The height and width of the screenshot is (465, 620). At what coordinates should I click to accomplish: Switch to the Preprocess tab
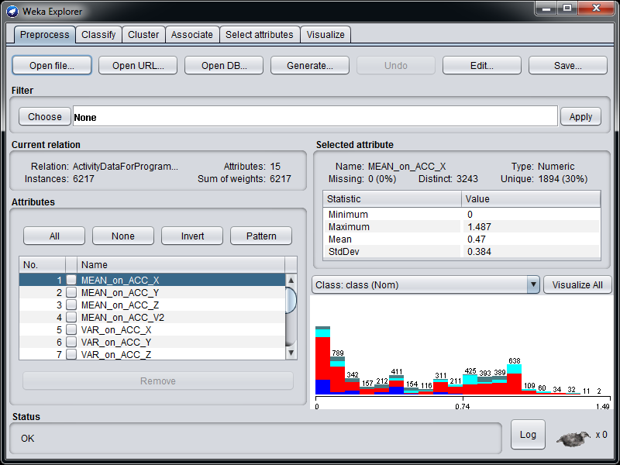click(45, 35)
